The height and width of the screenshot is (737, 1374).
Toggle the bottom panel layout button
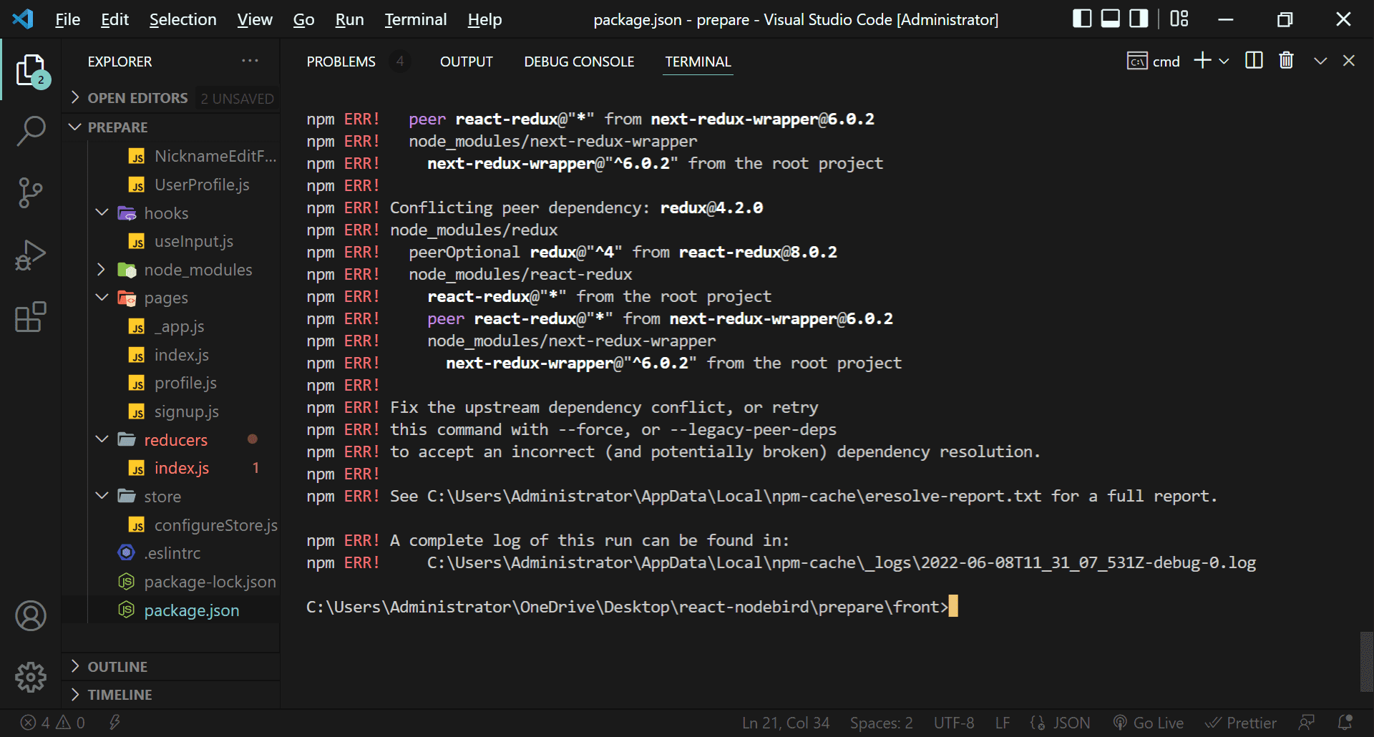click(1110, 19)
